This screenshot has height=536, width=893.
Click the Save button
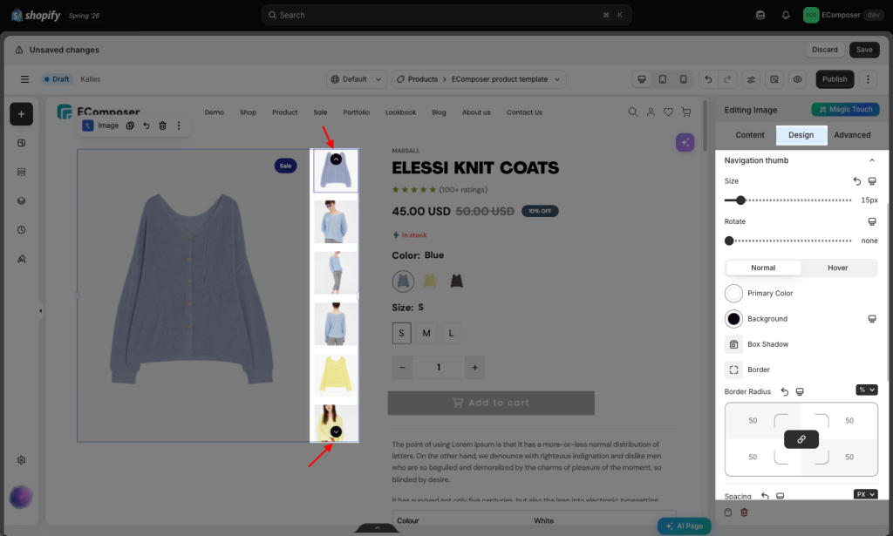pos(864,50)
